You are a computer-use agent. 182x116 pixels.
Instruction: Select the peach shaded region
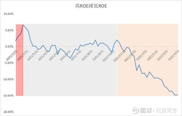(x=148, y=60)
